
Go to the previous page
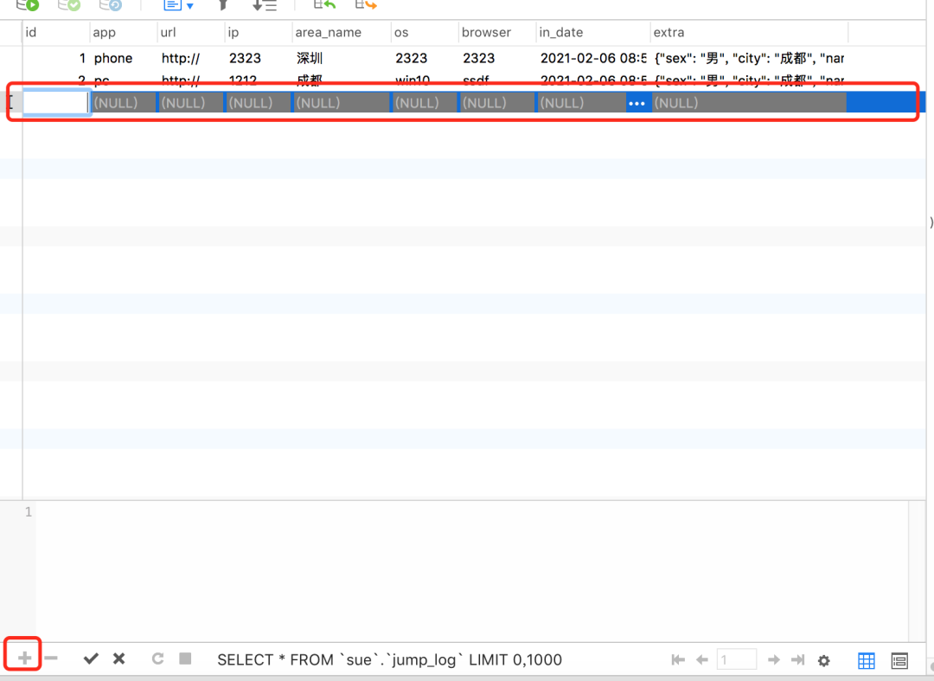coord(702,659)
